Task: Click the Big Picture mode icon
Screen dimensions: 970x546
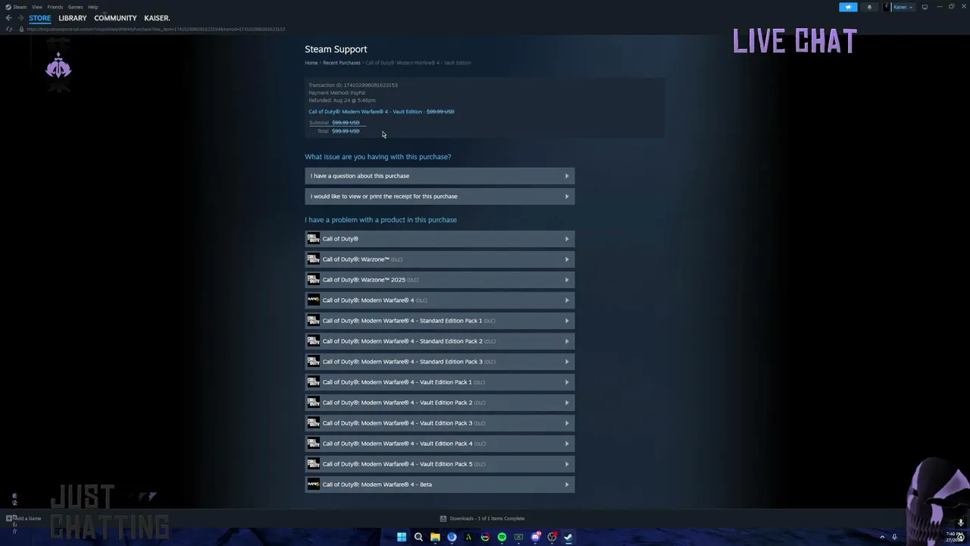Action: [925, 7]
